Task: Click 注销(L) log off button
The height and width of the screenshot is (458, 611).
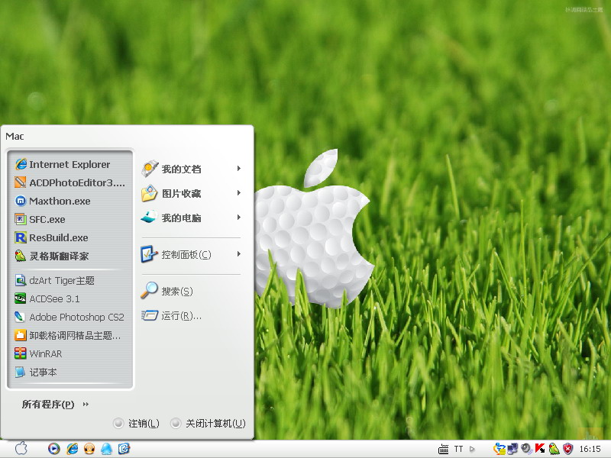Action: (137, 424)
